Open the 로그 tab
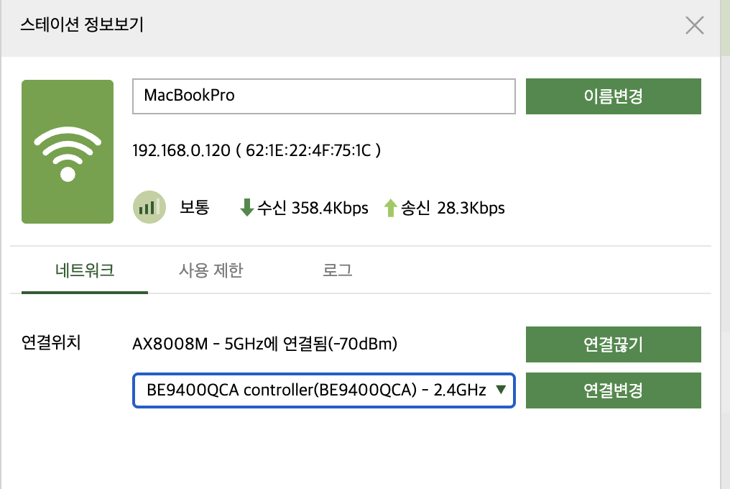 [338, 270]
